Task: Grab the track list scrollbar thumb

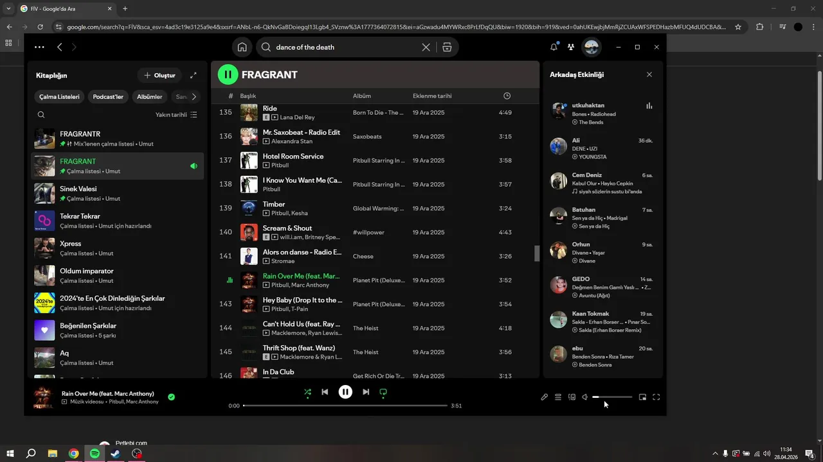Action: (x=537, y=253)
